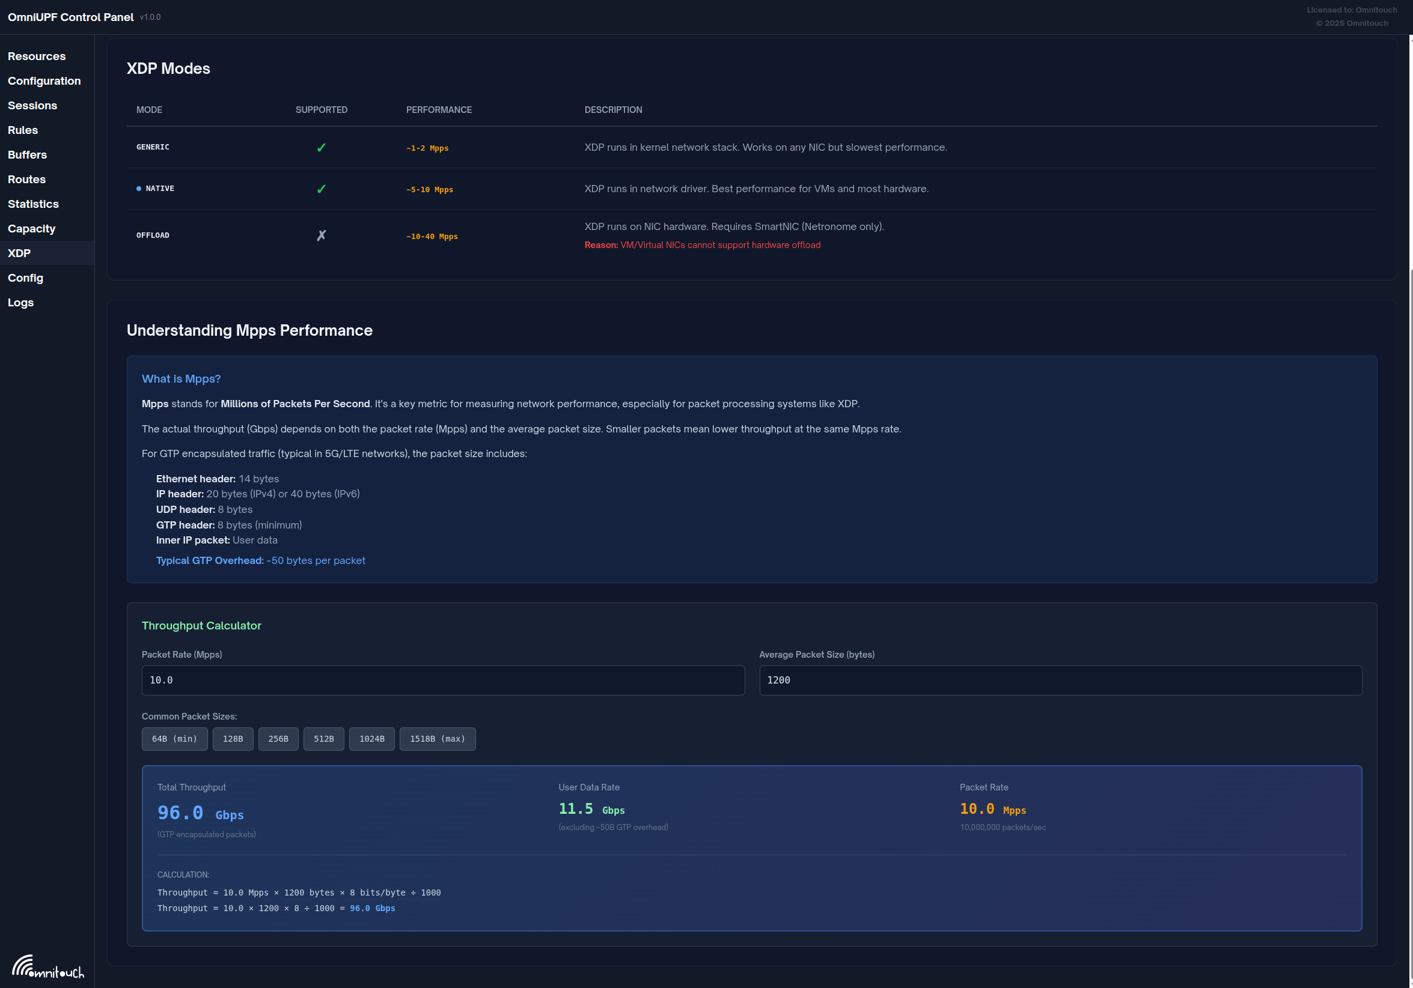
Task: Focus the Average Packet Size input field
Action: (1060, 680)
